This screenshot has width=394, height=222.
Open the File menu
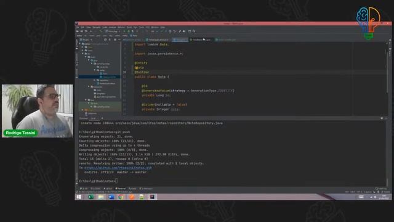click(x=78, y=27)
